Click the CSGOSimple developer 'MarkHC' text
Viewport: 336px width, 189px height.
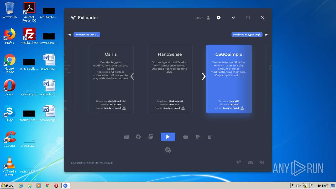(235, 101)
